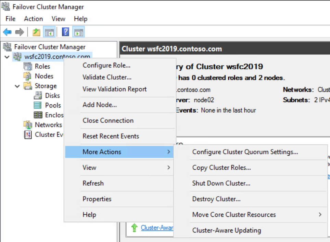Open the Action menu
The image size is (330, 242).
(33, 19)
